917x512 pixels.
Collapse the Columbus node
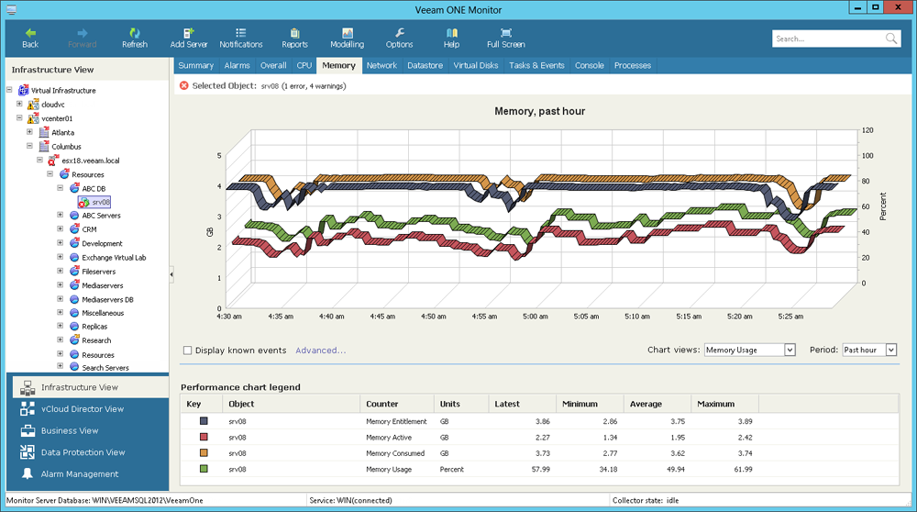[30, 146]
